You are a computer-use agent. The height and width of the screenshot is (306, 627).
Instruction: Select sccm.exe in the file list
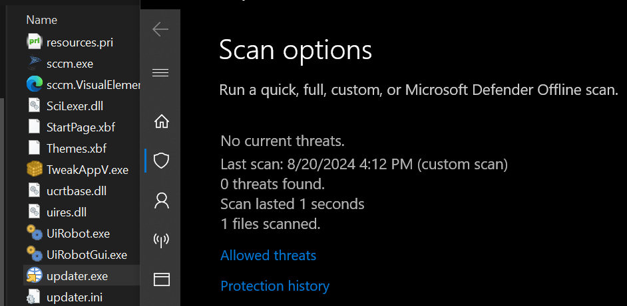pos(69,64)
